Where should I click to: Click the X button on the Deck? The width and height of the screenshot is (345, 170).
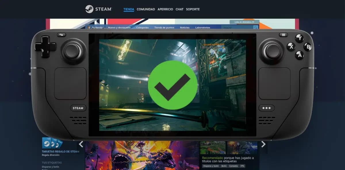click(x=291, y=47)
